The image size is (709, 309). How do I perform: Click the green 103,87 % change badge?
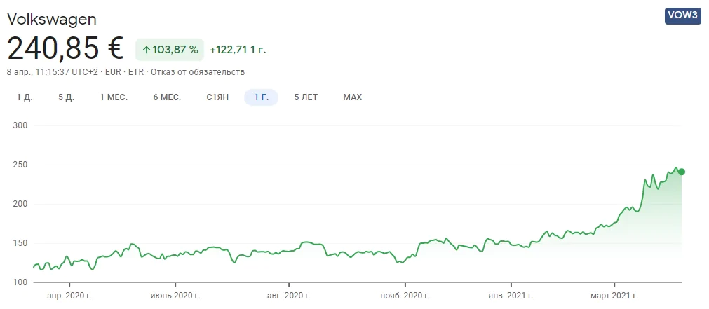point(170,50)
